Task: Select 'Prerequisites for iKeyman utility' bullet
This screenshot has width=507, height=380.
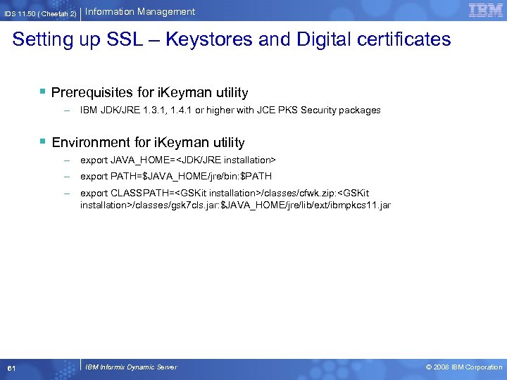Action: 150,92
